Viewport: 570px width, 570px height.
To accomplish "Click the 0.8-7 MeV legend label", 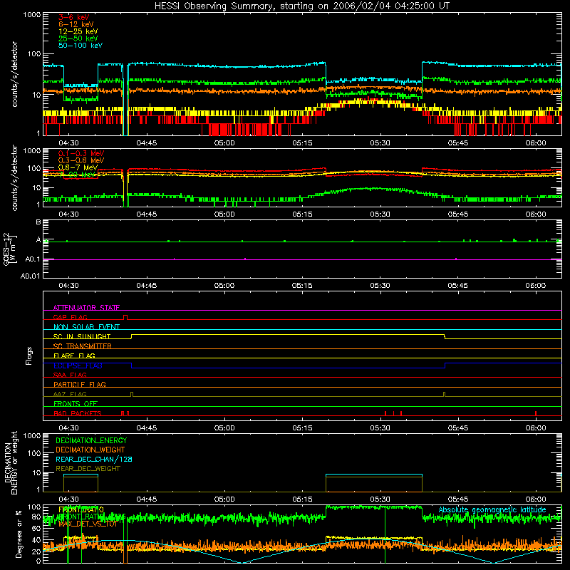I will click(x=78, y=167).
